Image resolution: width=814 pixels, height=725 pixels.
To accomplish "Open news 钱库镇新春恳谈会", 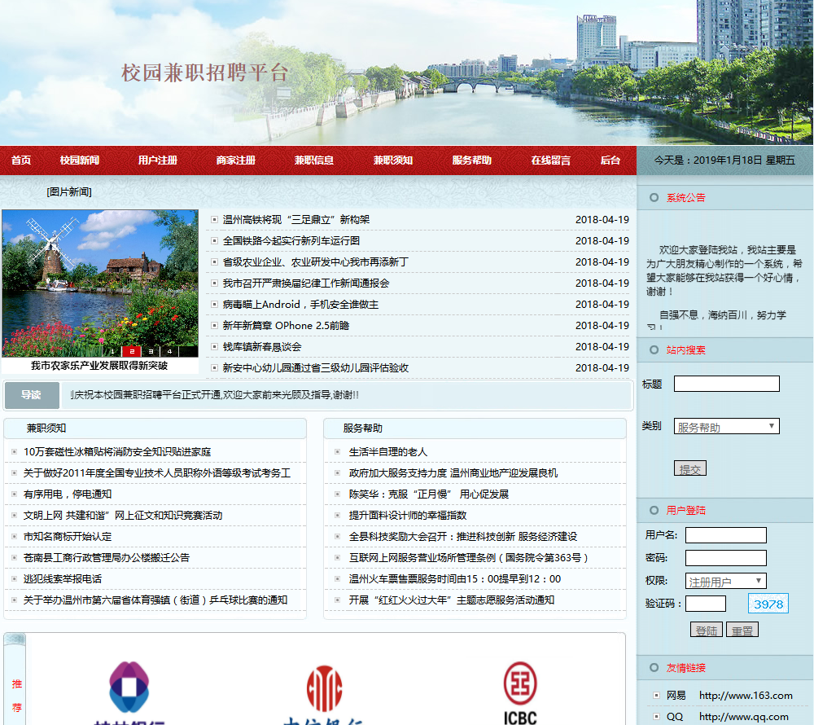I will click(261, 347).
